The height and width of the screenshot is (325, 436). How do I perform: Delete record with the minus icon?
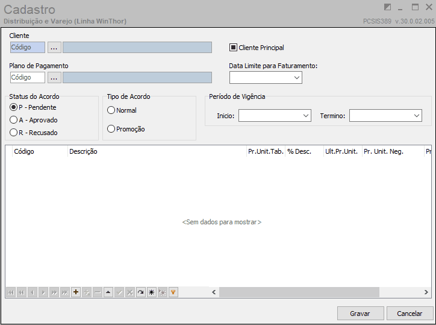pyautogui.click(x=98, y=292)
